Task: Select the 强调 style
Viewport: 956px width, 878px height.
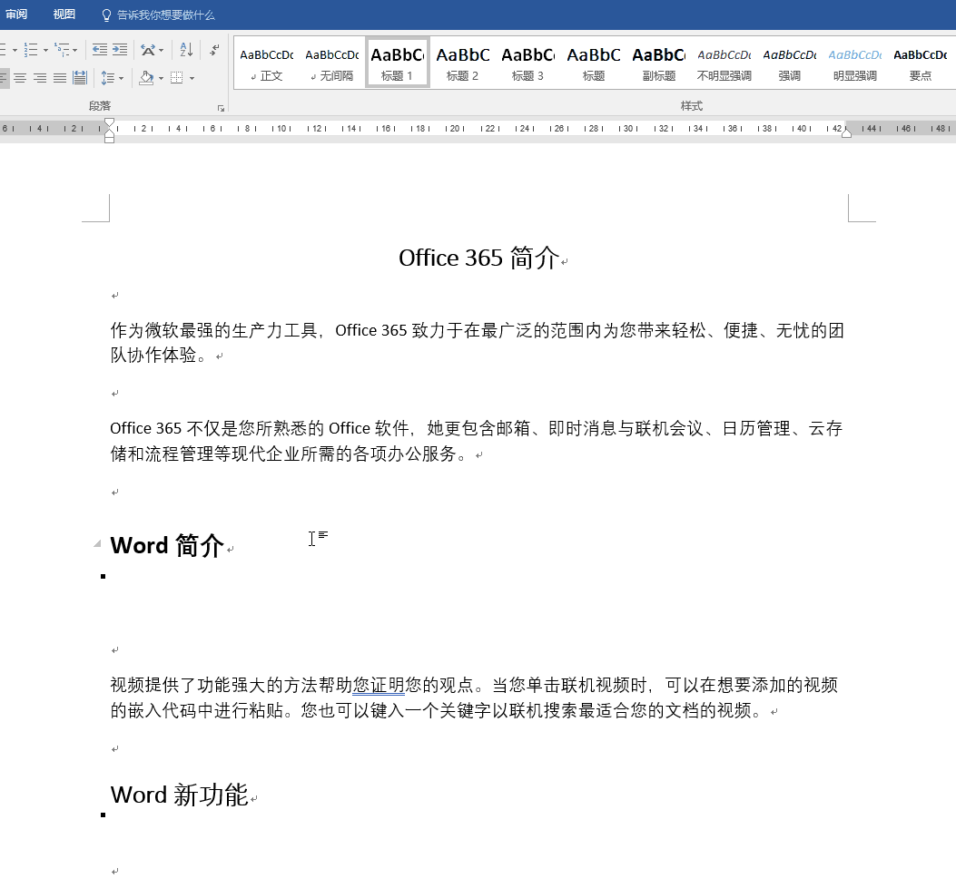Action: (x=790, y=63)
